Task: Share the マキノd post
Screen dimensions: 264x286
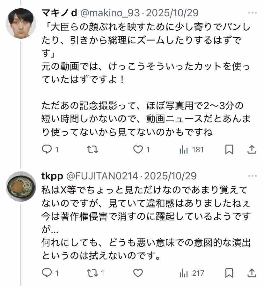Action: pyautogui.click(x=252, y=149)
